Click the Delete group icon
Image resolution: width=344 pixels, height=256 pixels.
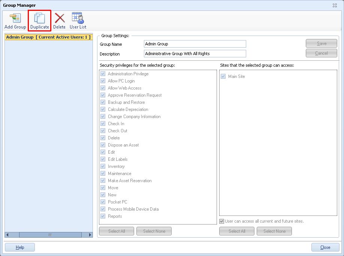click(59, 21)
